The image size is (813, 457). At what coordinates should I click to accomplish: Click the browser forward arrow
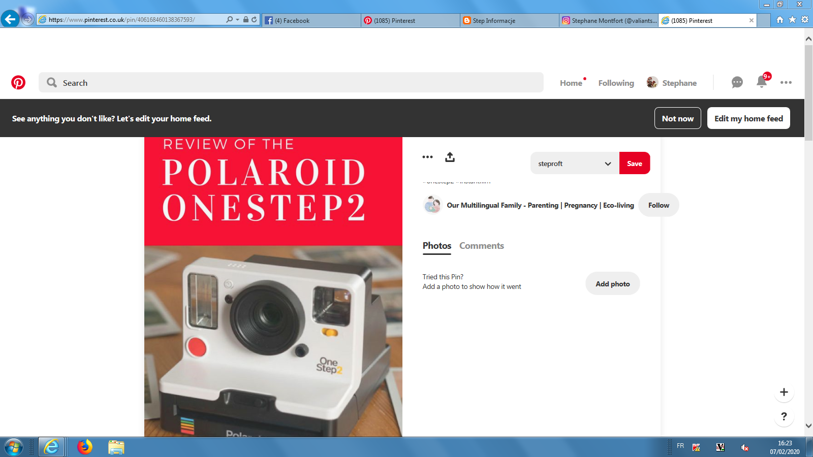pyautogui.click(x=28, y=19)
